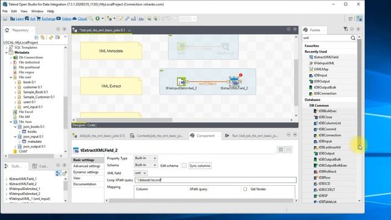Image resolution: width=391 pixels, height=220 pixels.
Task: Click the palette search magnifier icon
Action: (x=353, y=38)
